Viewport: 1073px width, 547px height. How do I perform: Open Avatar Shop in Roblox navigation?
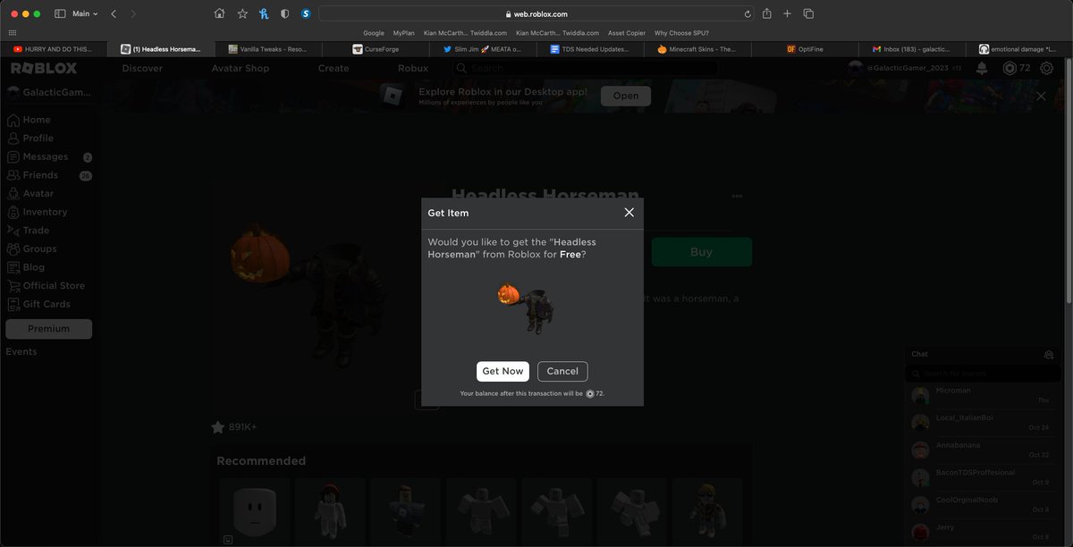tap(241, 68)
